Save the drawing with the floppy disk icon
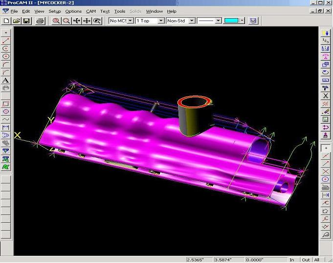The image size is (333, 263). pyautogui.click(x=26, y=21)
